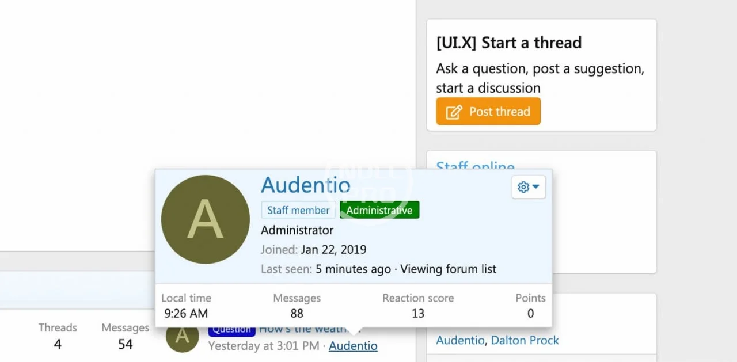
Task: Select the blue Question prefix label
Action: tap(232, 330)
